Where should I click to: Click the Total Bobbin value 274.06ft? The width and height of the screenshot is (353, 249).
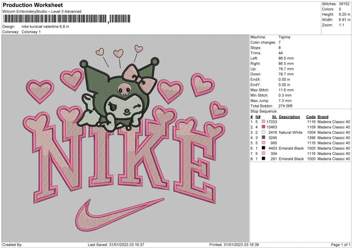click(x=285, y=106)
